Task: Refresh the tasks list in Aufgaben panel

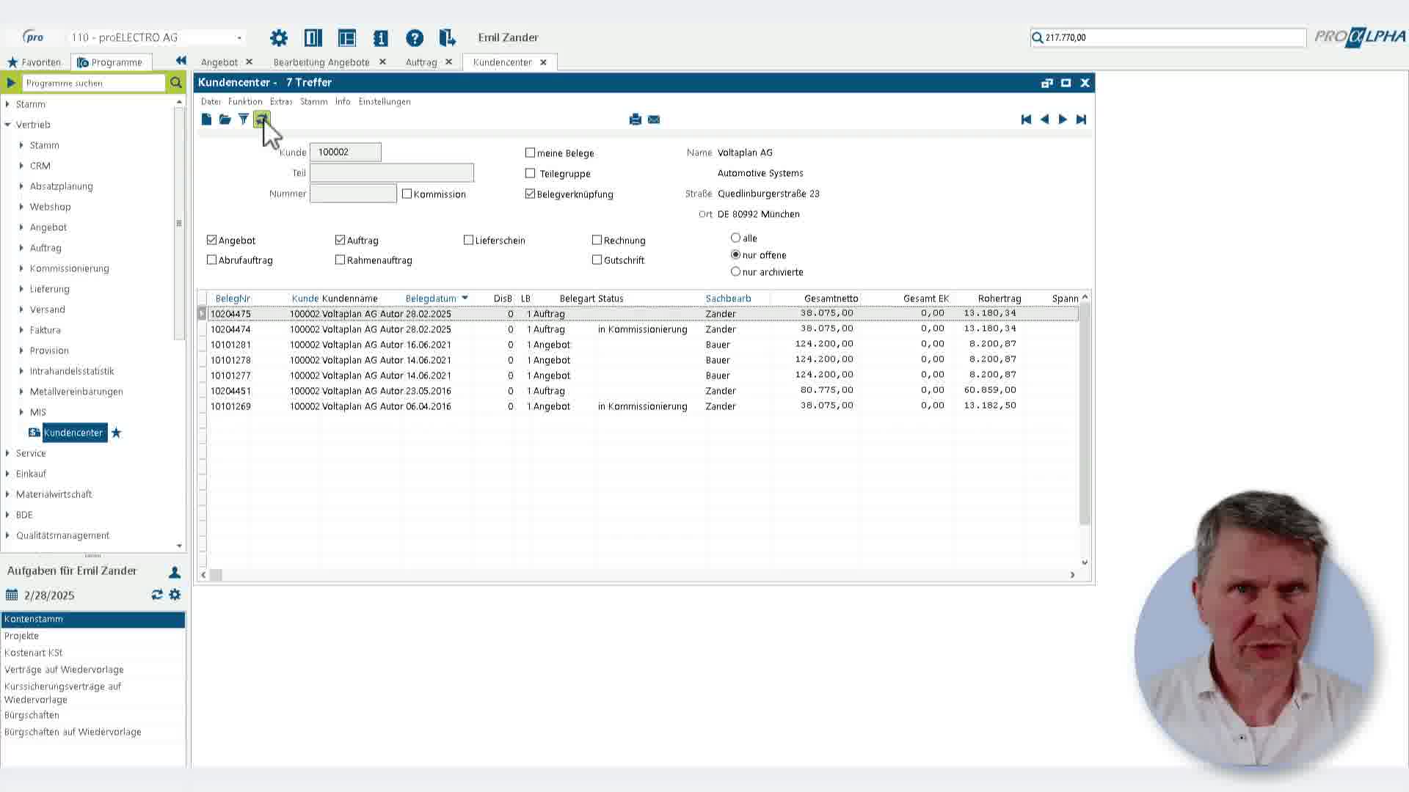Action: click(157, 595)
